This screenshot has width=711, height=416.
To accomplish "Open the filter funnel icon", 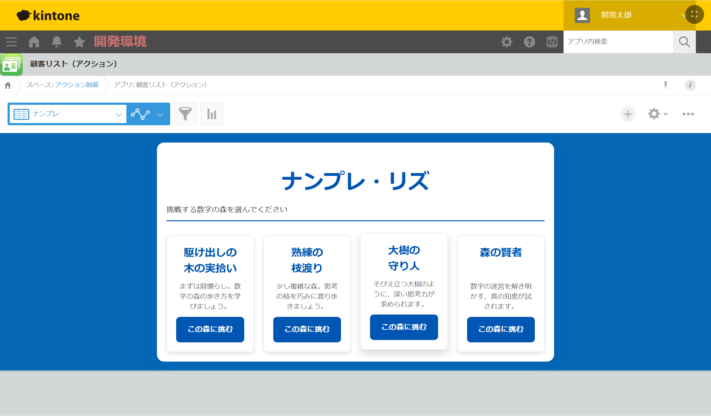I will [x=185, y=114].
